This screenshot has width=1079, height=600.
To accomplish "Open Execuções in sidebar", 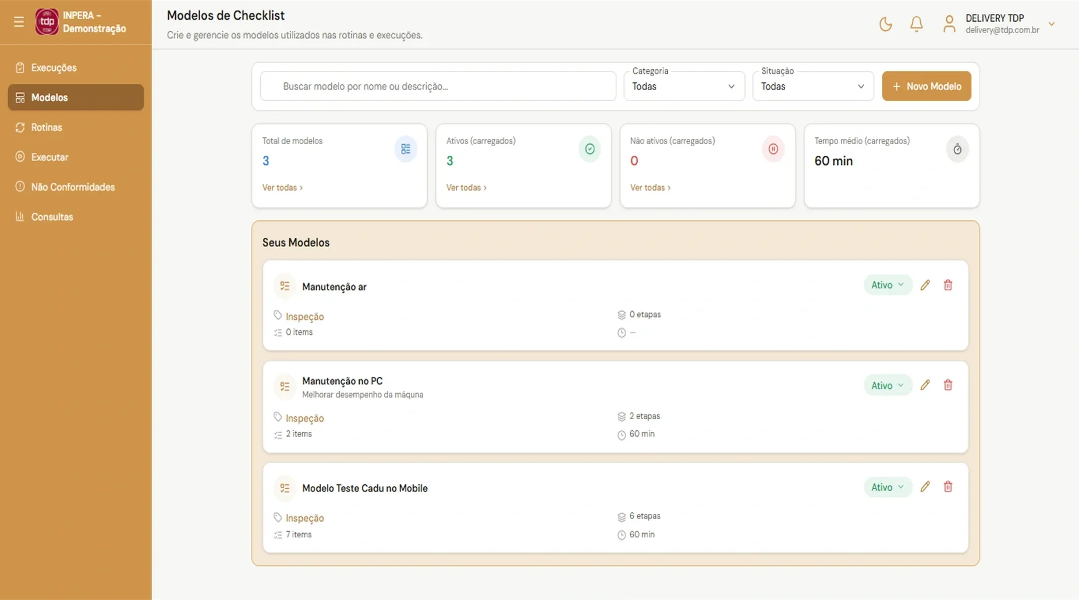I will [76, 67].
